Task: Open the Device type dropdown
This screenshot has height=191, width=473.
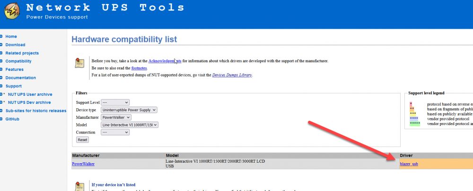Action: [129, 110]
